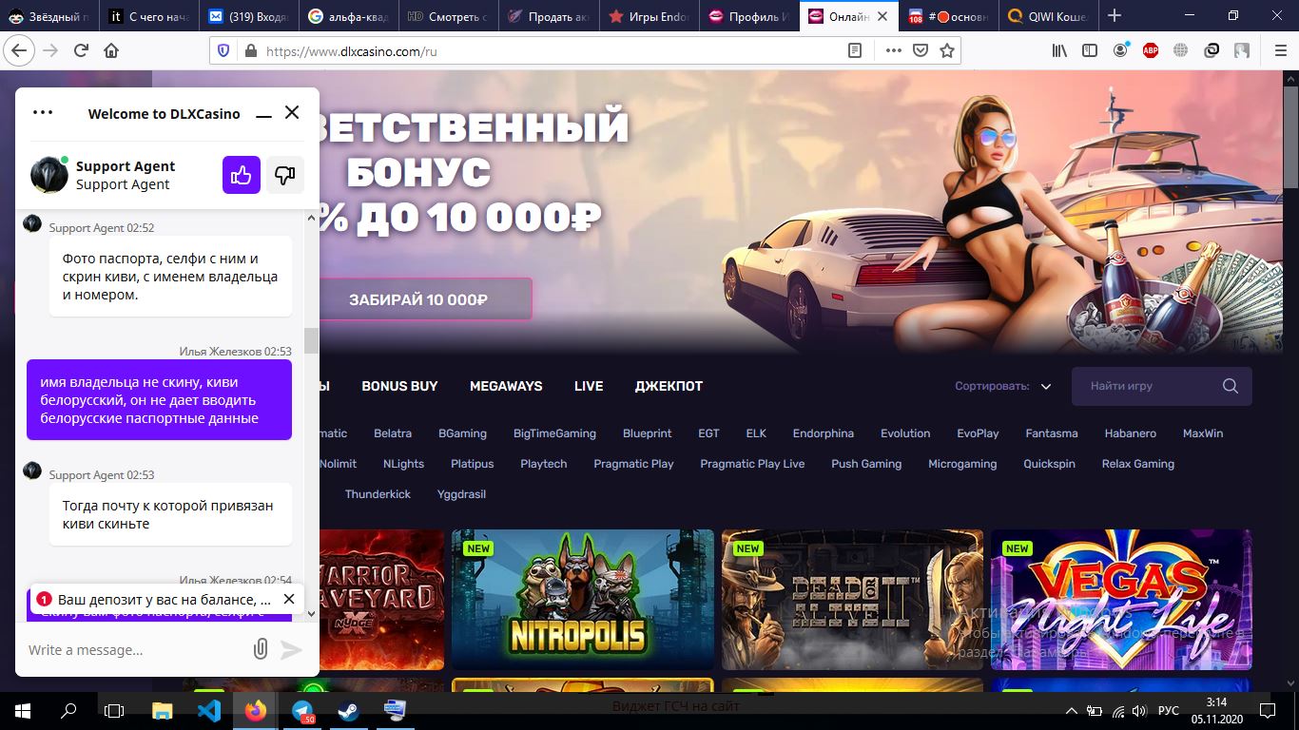Screen dimensions: 1299x730
Task: Open Windows notification center icon
Action: [1267, 710]
